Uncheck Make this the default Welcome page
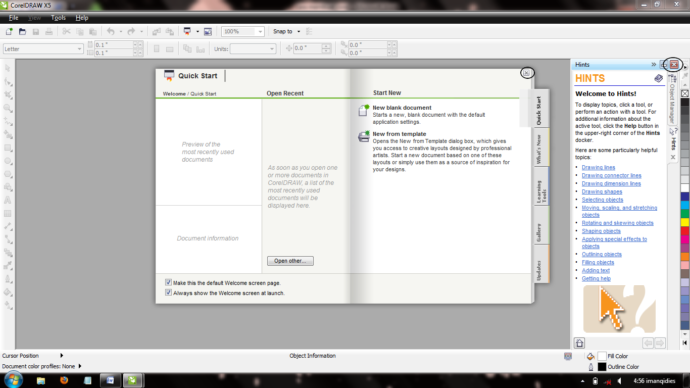This screenshot has width=690, height=388. (x=169, y=282)
